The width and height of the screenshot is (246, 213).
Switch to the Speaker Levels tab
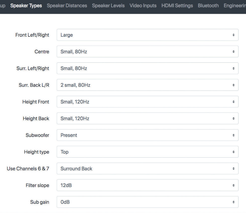tap(108, 6)
